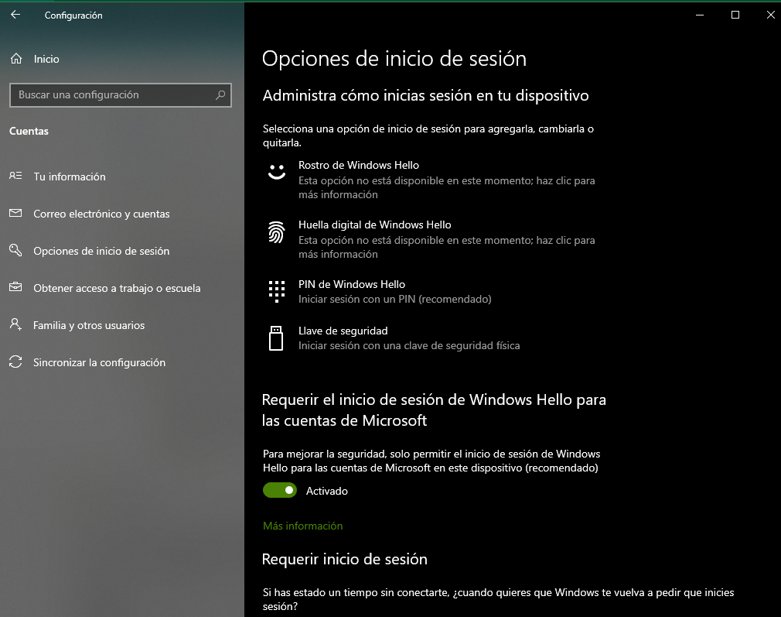Screen dimensions: 781x617
Task: Click the Tu información person icon
Action: click(15, 176)
